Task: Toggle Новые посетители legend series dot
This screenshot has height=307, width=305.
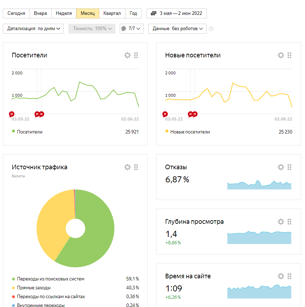Action: click(x=167, y=131)
